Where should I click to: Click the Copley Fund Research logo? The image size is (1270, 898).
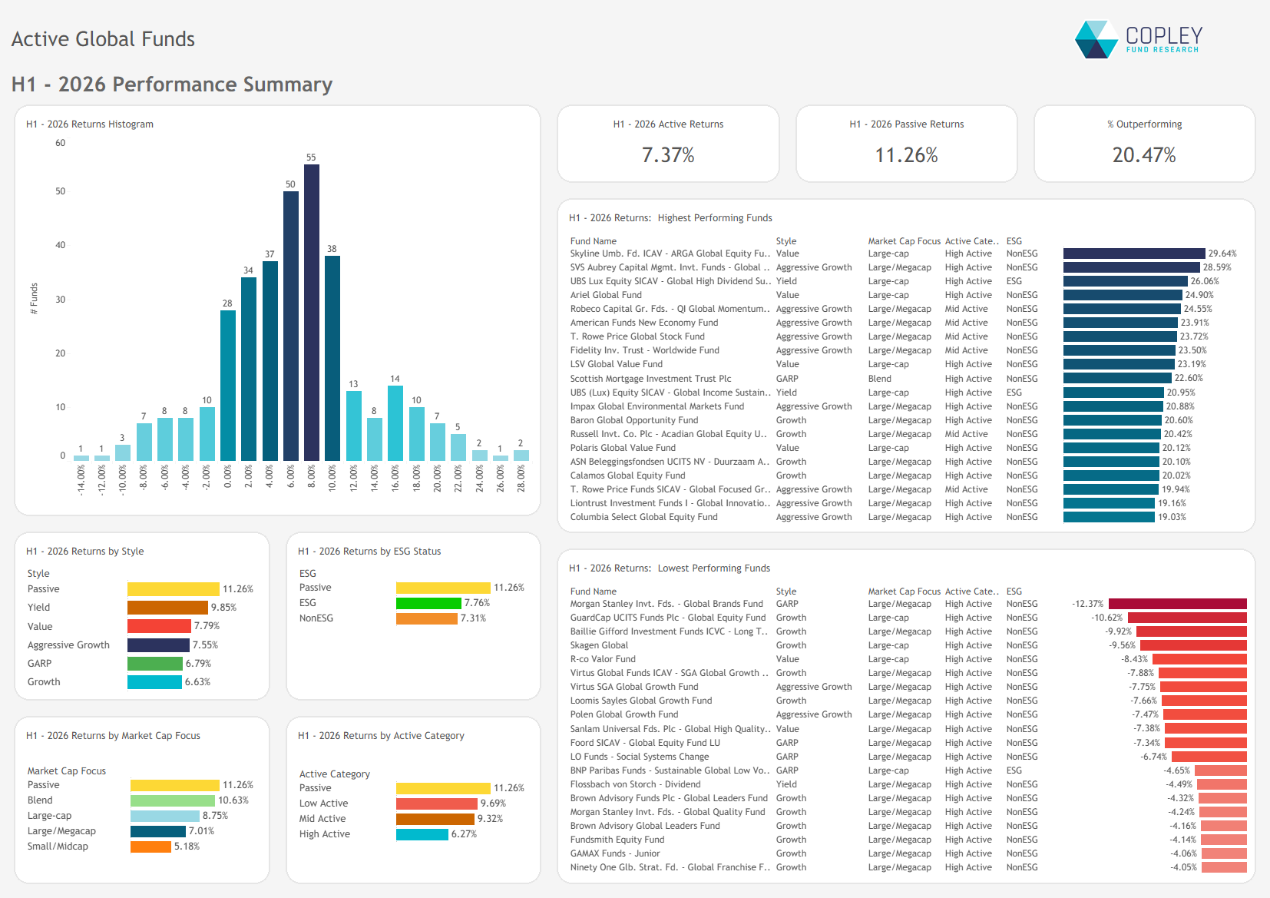[1139, 39]
